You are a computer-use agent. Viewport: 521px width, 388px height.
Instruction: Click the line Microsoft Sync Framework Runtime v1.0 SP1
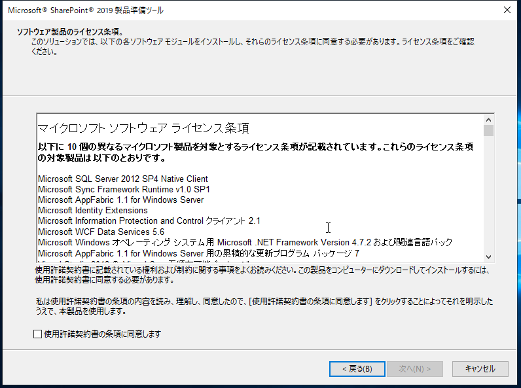tap(124, 189)
